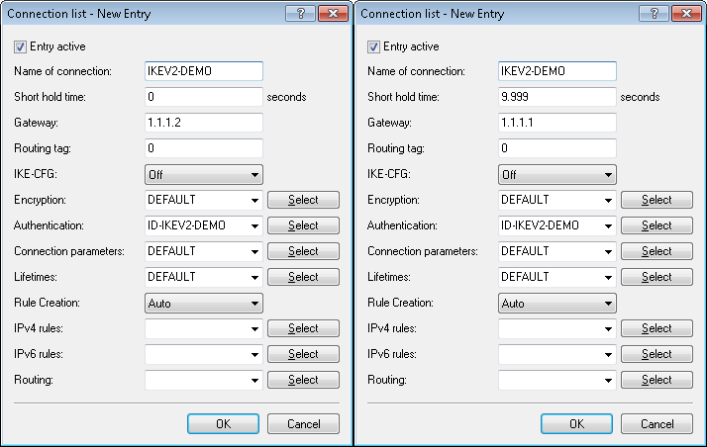The height and width of the screenshot is (447, 707).
Task: Confirm the left dialog with OK
Action: (223, 423)
